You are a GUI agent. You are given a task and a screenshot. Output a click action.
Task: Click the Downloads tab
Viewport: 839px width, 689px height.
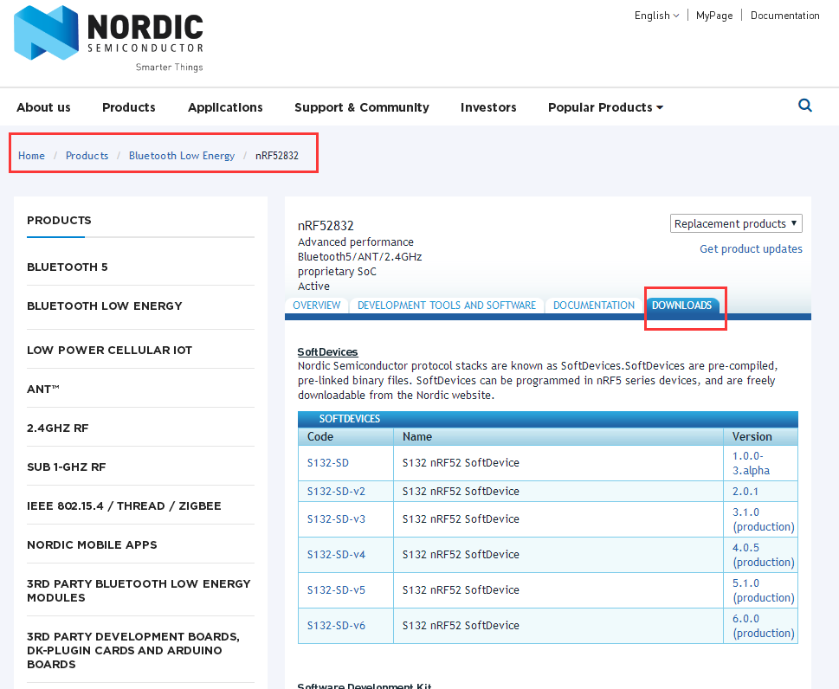(x=681, y=306)
